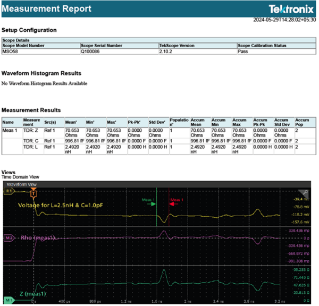
Task: Select the Meas 1 row name cell
Action: tap(9, 129)
